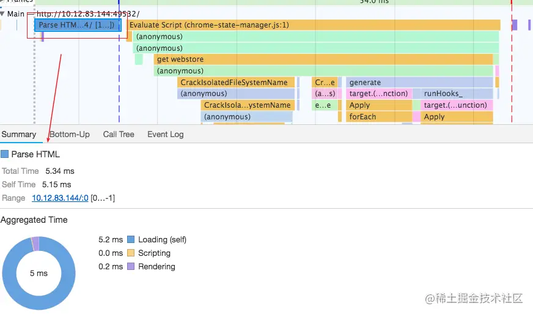The height and width of the screenshot is (314, 533).
Task: Select the generate flame bar
Action: [419, 83]
